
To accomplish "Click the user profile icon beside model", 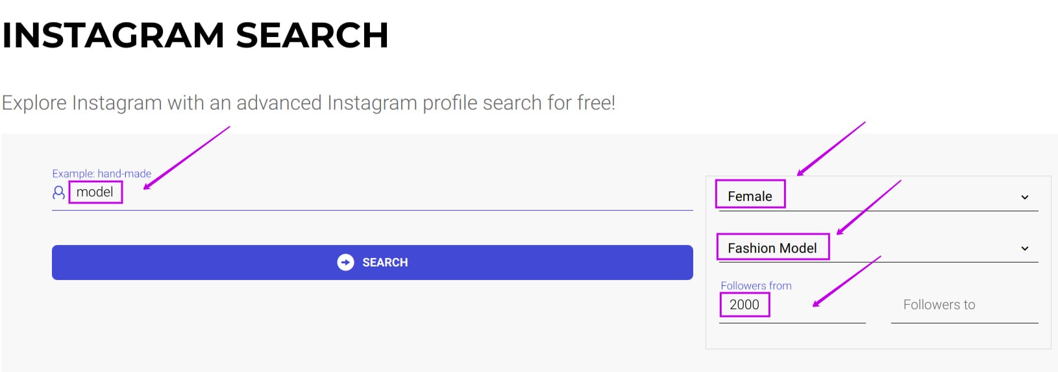I will click(58, 192).
